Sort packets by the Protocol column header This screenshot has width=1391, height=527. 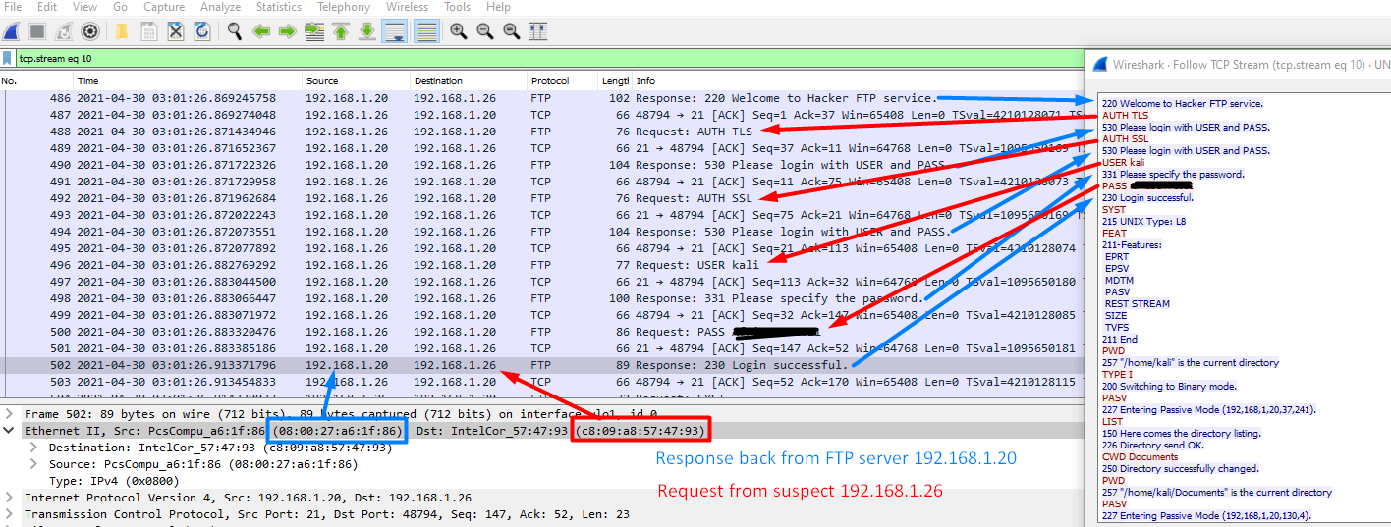[549, 80]
